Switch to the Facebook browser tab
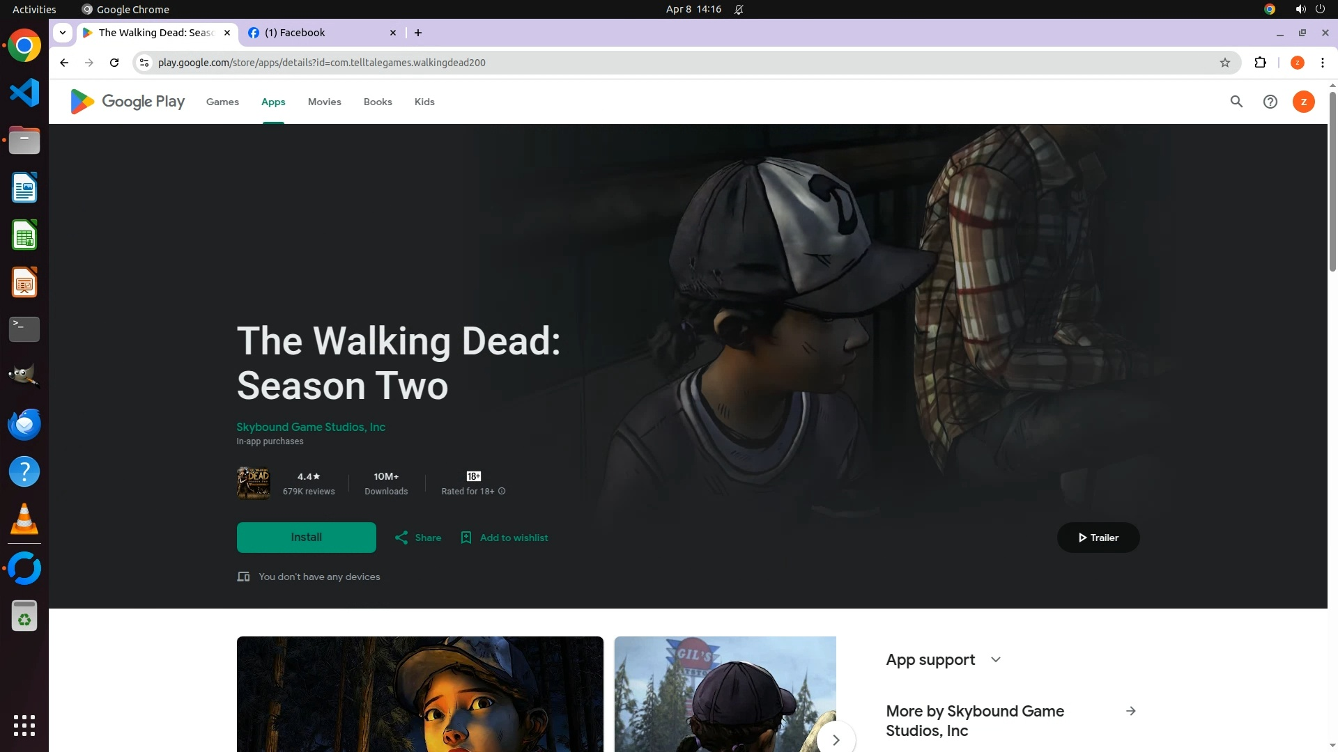 (321, 33)
